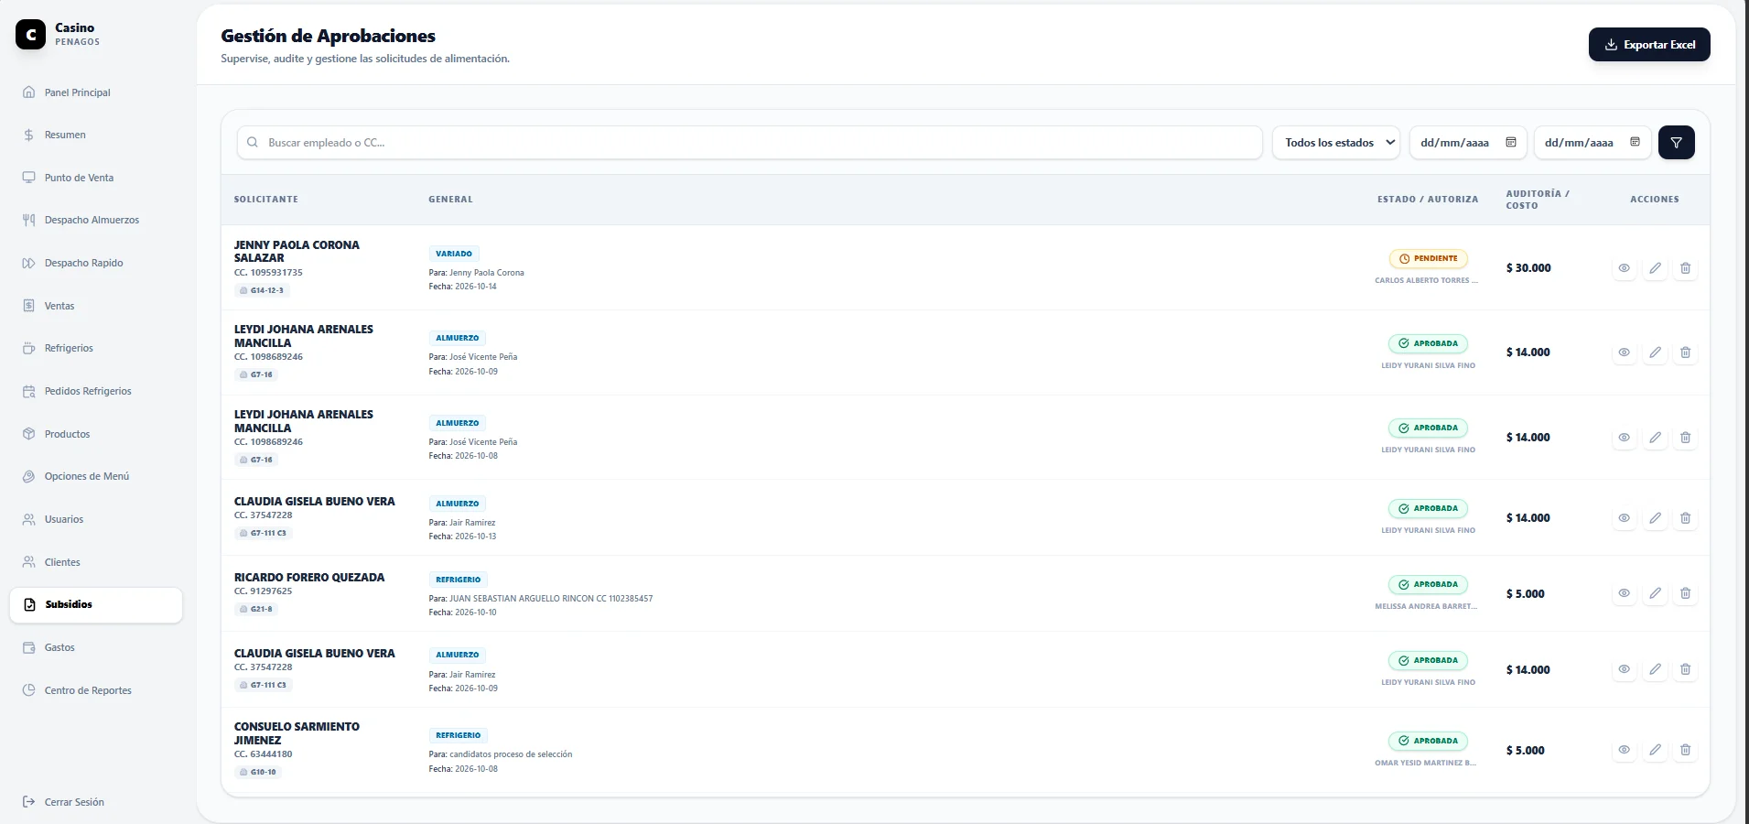The height and width of the screenshot is (824, 1749).
Task: View the 2026-10-09 Leydi Johana Arenales request
Action: [1624, 352]
